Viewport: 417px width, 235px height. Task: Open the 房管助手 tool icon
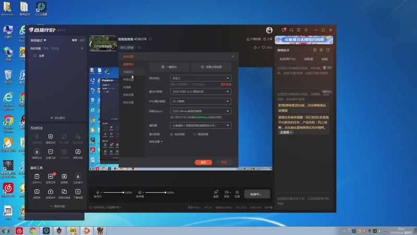coord(51,192)
